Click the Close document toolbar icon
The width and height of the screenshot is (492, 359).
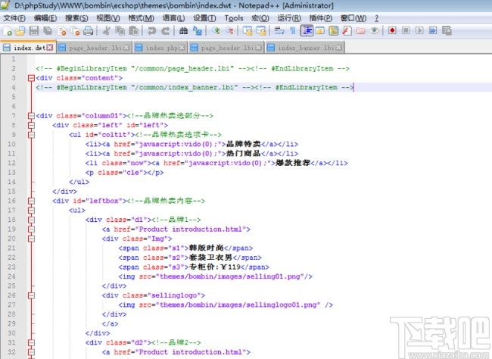(x=61, y=31)
